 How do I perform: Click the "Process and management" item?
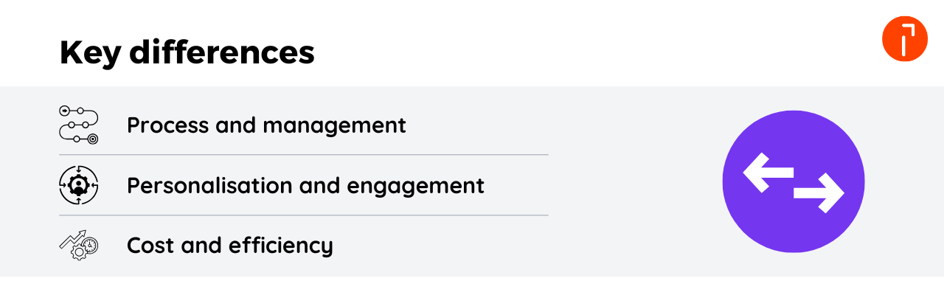tap(266, 125)
